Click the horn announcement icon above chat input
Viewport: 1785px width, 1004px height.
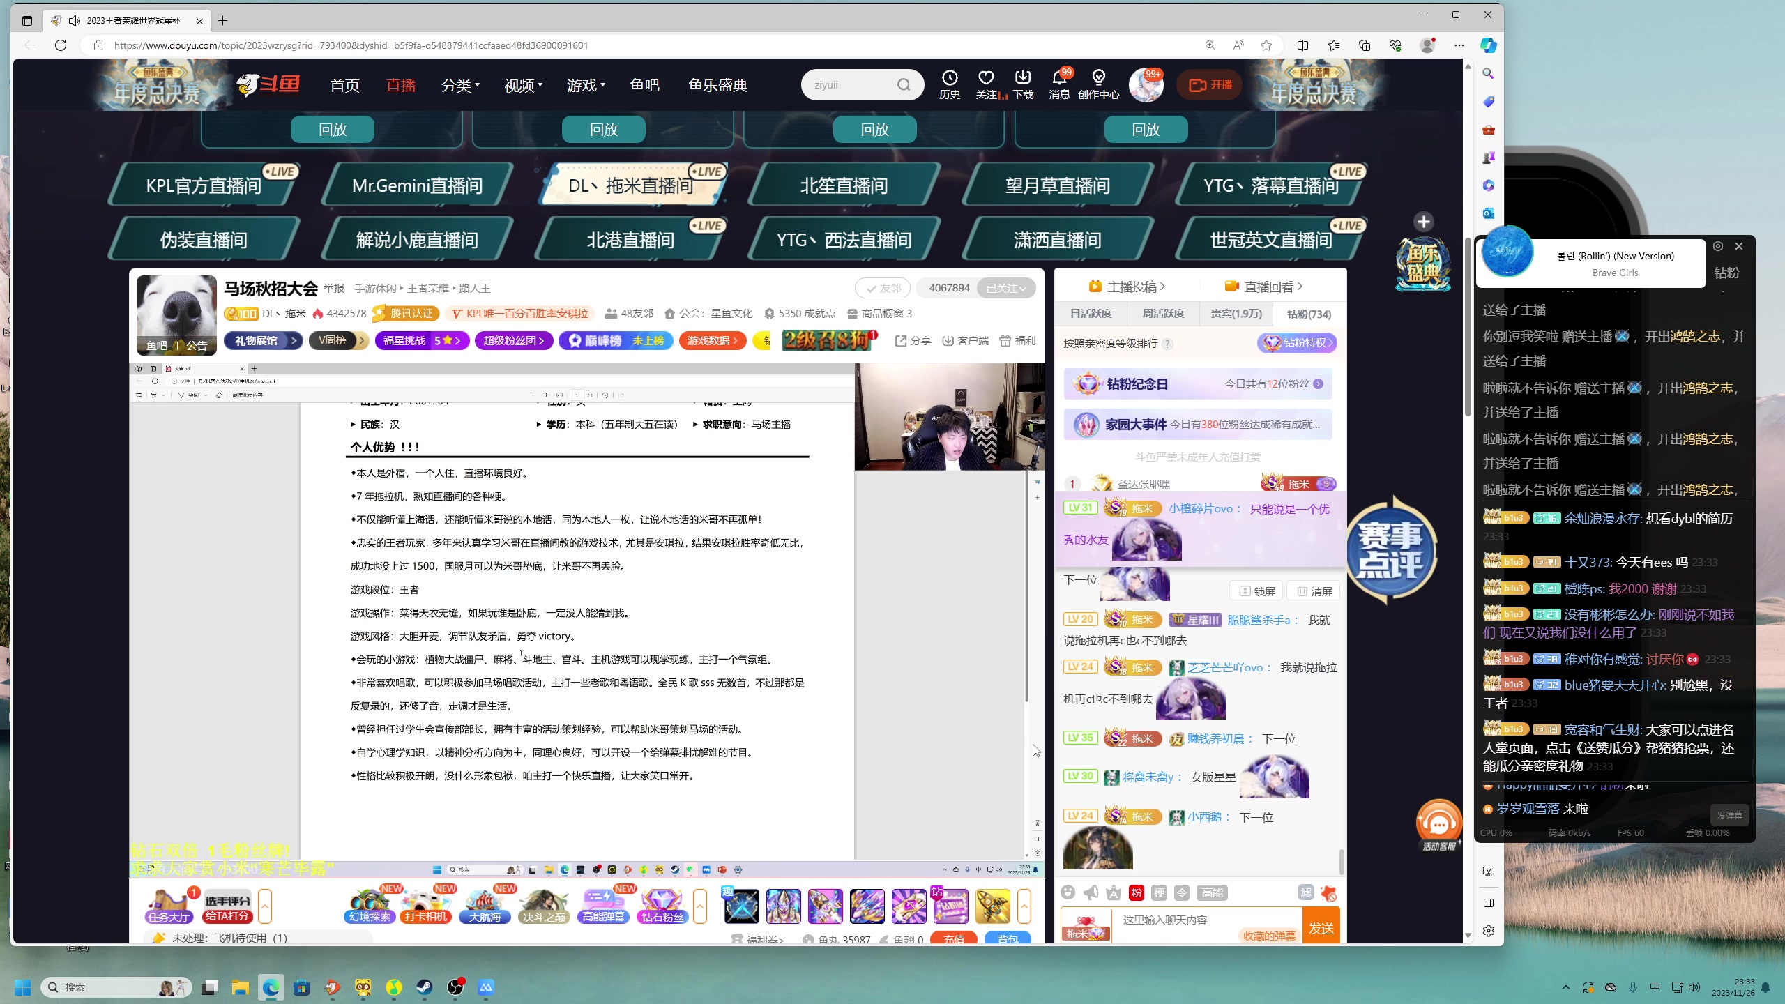click(1091, 892)
